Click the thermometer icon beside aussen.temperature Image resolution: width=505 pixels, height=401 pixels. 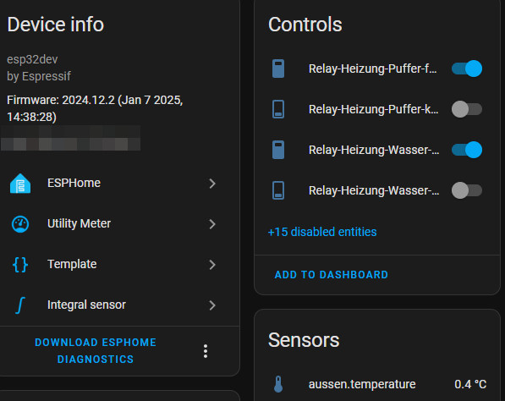coord(278,384)
